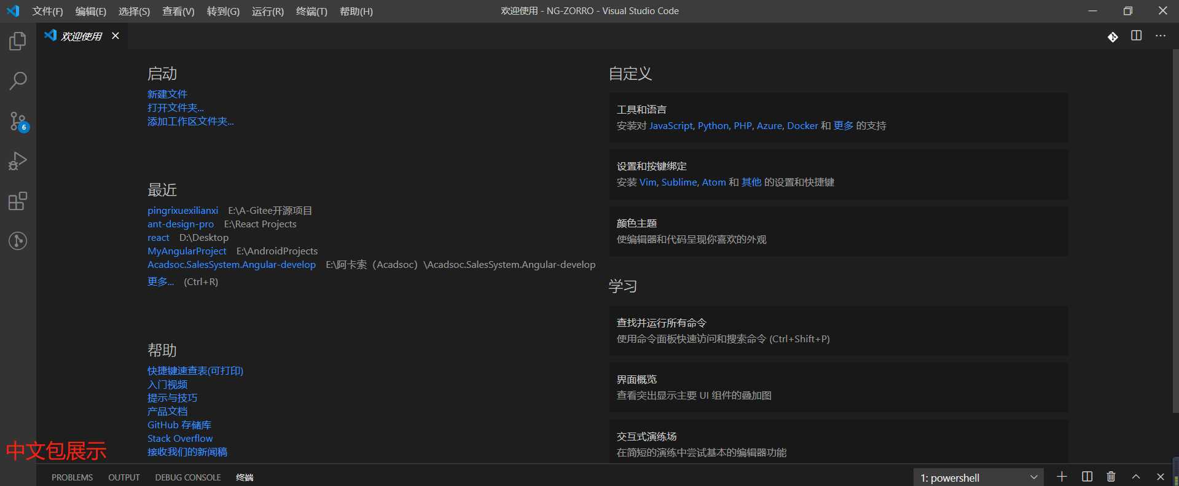Open the 颜色主题 card
This screenshot has height=486, width=1179.
(x=839, y=231)
